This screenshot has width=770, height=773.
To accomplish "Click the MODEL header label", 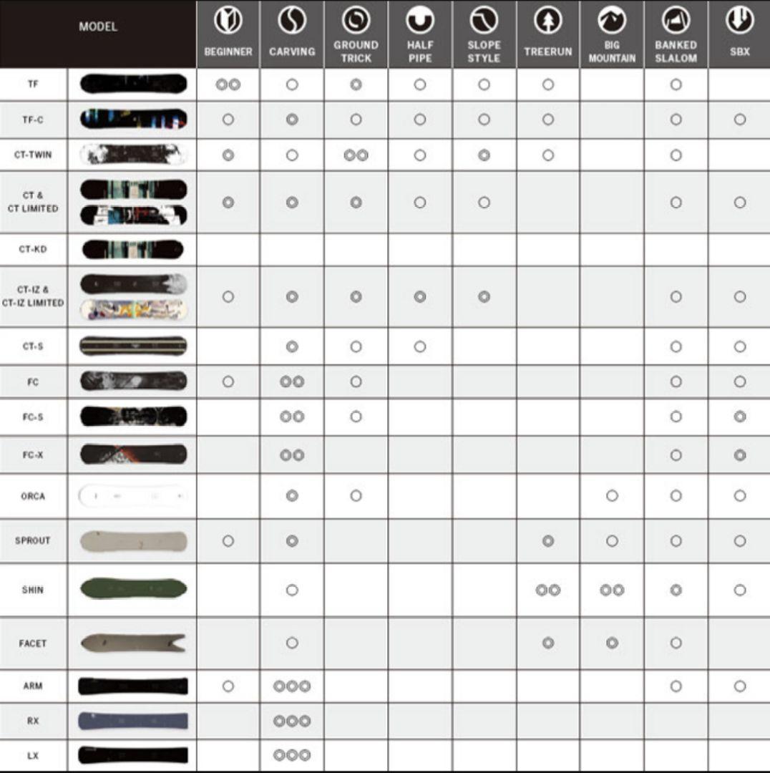I will pos(98,27).
